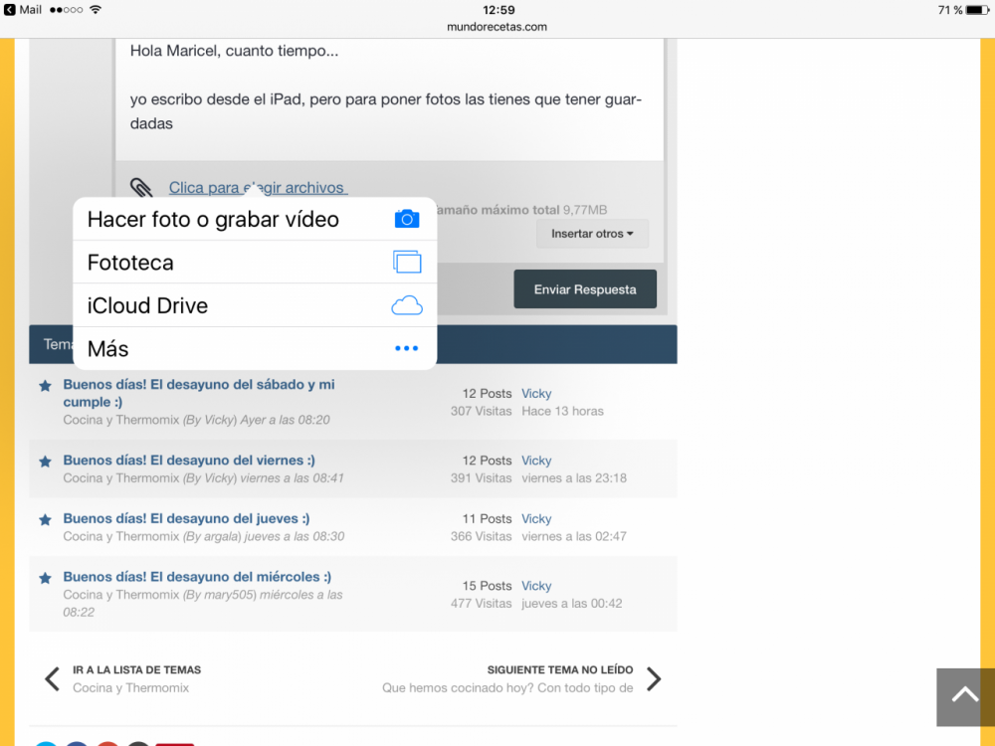
Task: Select Hacer foto o grabar vídeo
Action: (213, 219)
